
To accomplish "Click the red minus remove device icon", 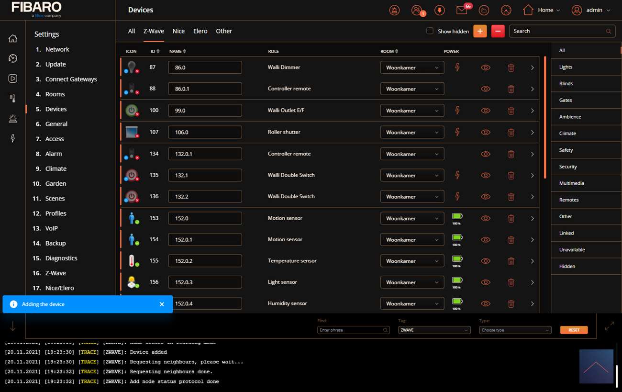I will point(498,31).
